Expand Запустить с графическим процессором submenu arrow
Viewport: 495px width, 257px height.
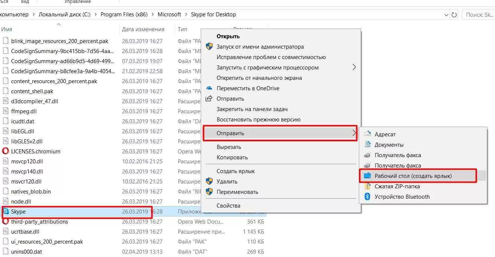pos(354,68)
